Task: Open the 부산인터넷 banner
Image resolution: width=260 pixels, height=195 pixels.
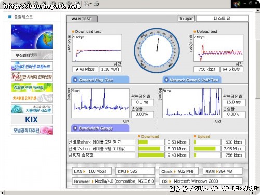Action: pos(32,55)
